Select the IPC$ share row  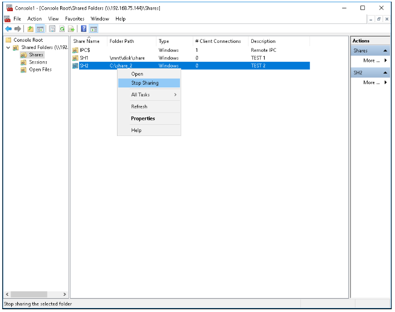(x=85, y=50)
